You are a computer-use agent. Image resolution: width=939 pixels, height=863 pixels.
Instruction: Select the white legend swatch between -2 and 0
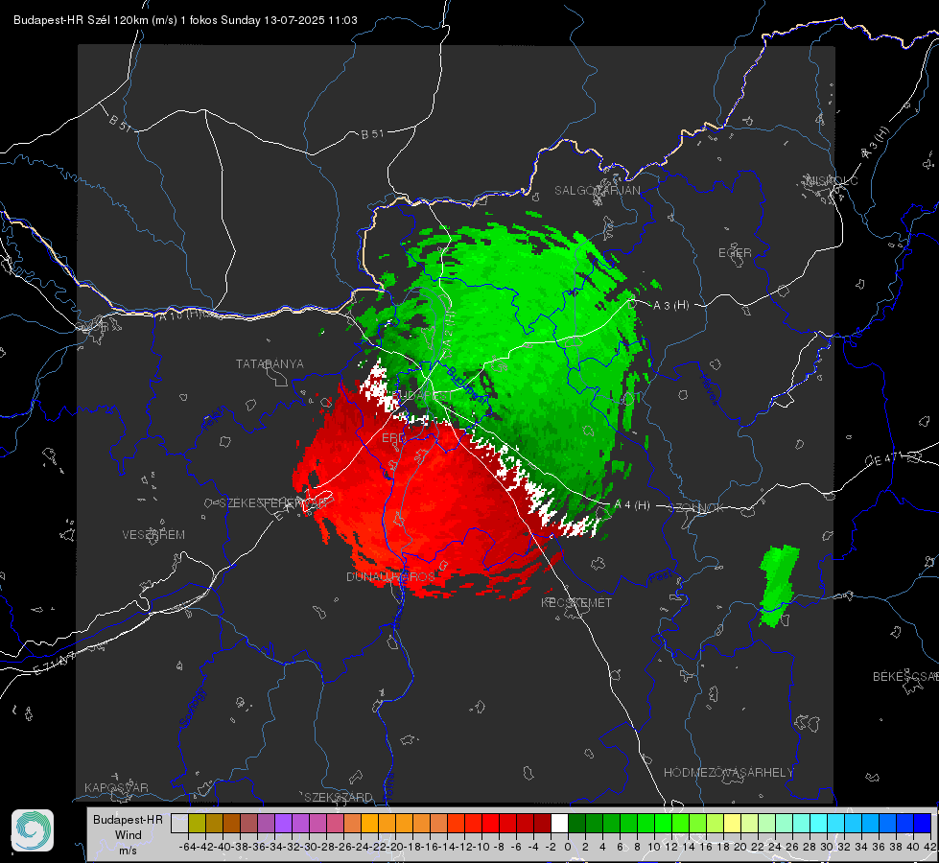[x=559, y=823]
